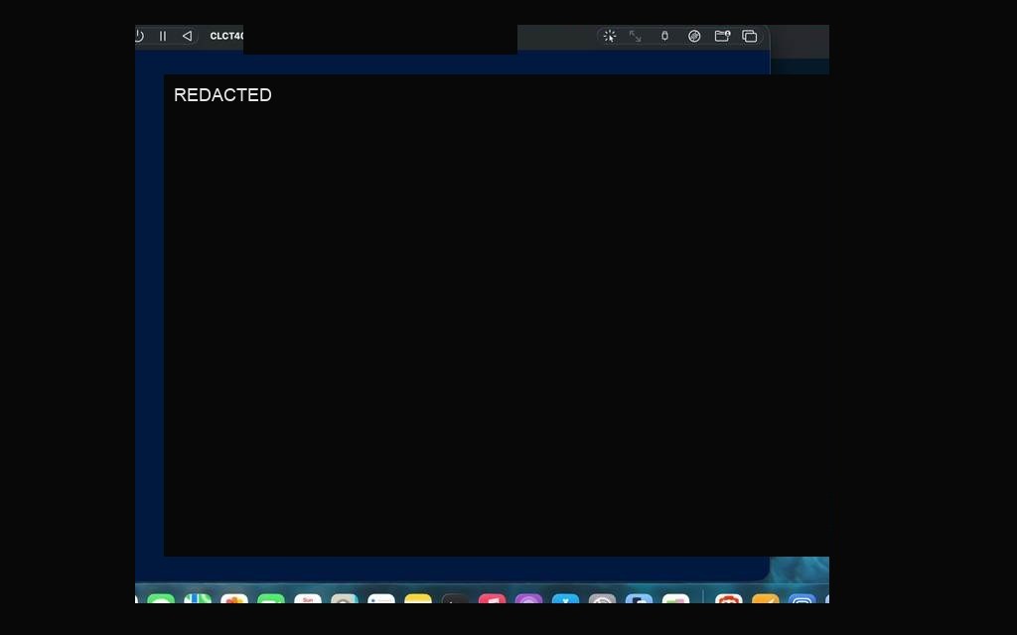
Task: Open Notes from the dock
Action: pos(418,598)
